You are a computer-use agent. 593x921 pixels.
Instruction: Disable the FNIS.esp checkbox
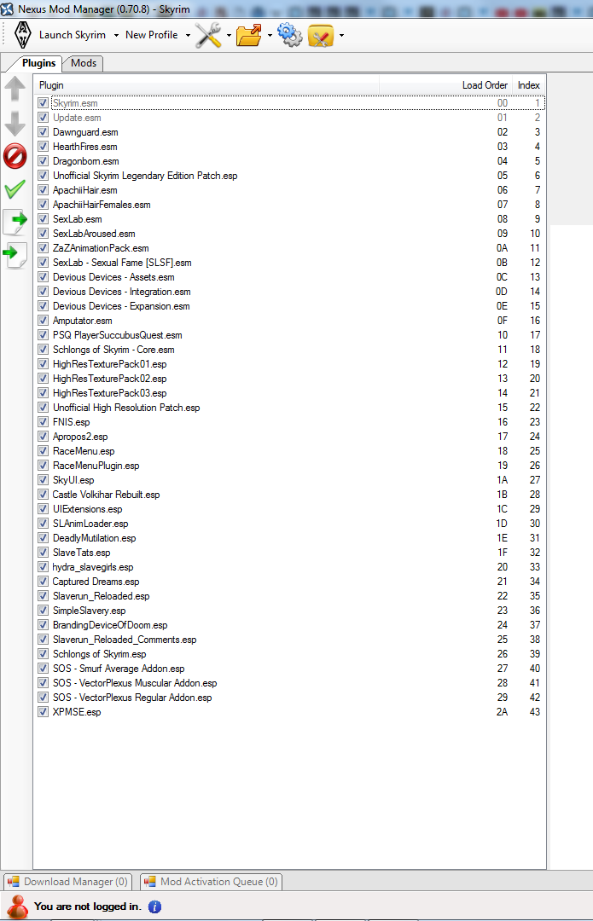click(43, 422)
